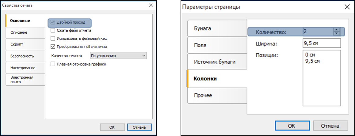The image size is (355, 136).
Task: Open the Электронная почта tab
Action: coord(25,80)
